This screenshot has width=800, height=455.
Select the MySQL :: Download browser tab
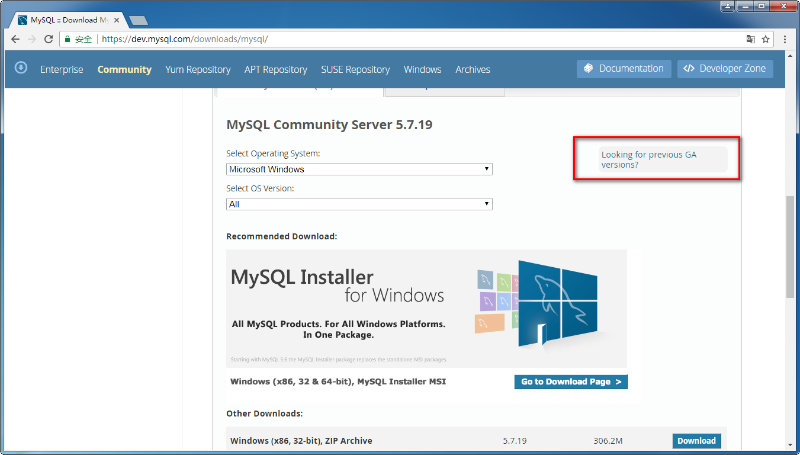pyautogui.click(x=68, y=20)
